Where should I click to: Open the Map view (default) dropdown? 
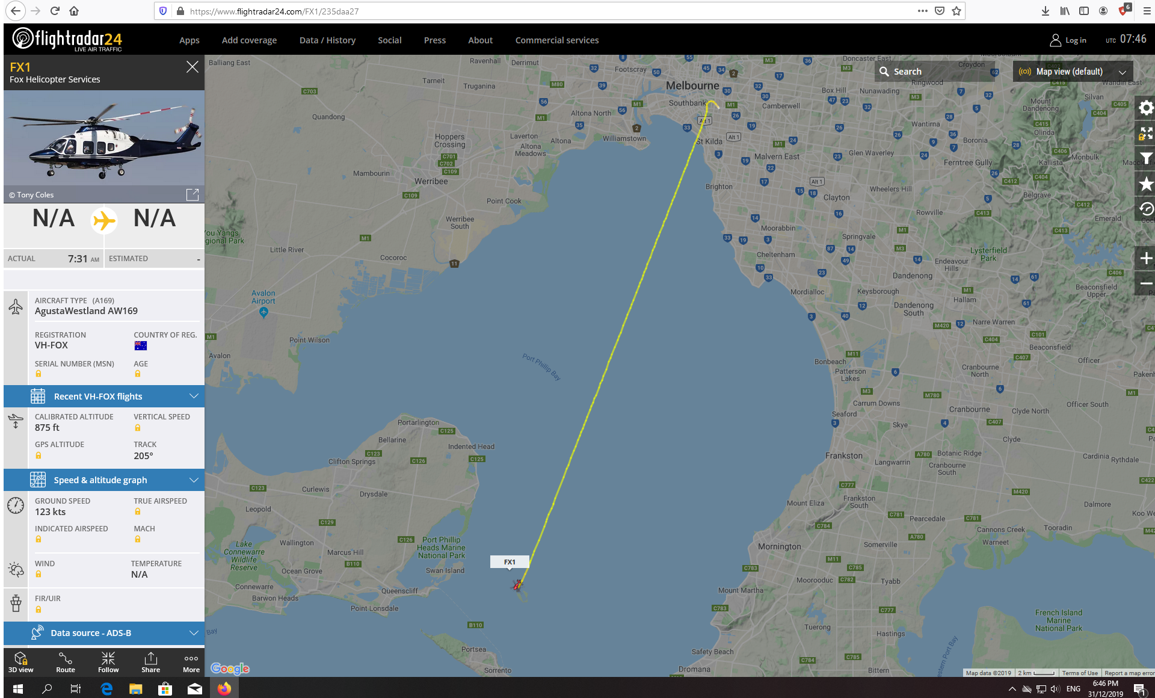1073,72
